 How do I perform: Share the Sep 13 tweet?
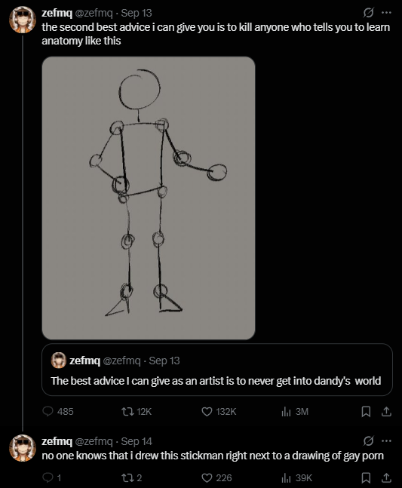tap(386, 411)
